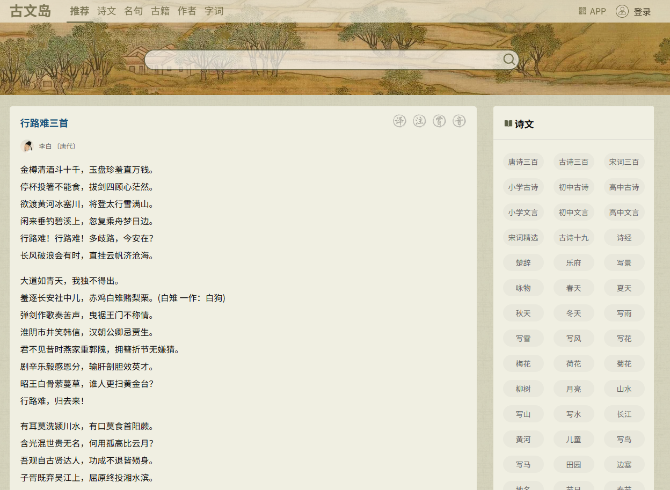Click Li Bai's author portrait thumbnail
This screenshot has width=670, height=490.
(27, 146)
